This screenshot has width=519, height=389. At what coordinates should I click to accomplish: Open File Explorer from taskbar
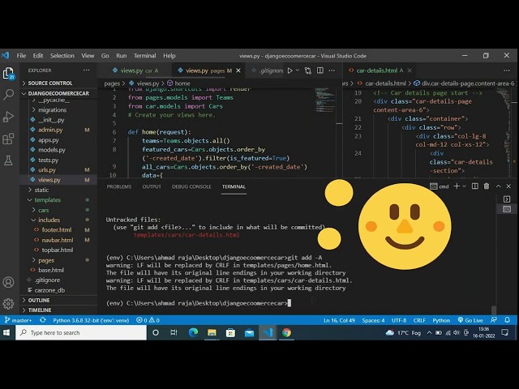212,332
